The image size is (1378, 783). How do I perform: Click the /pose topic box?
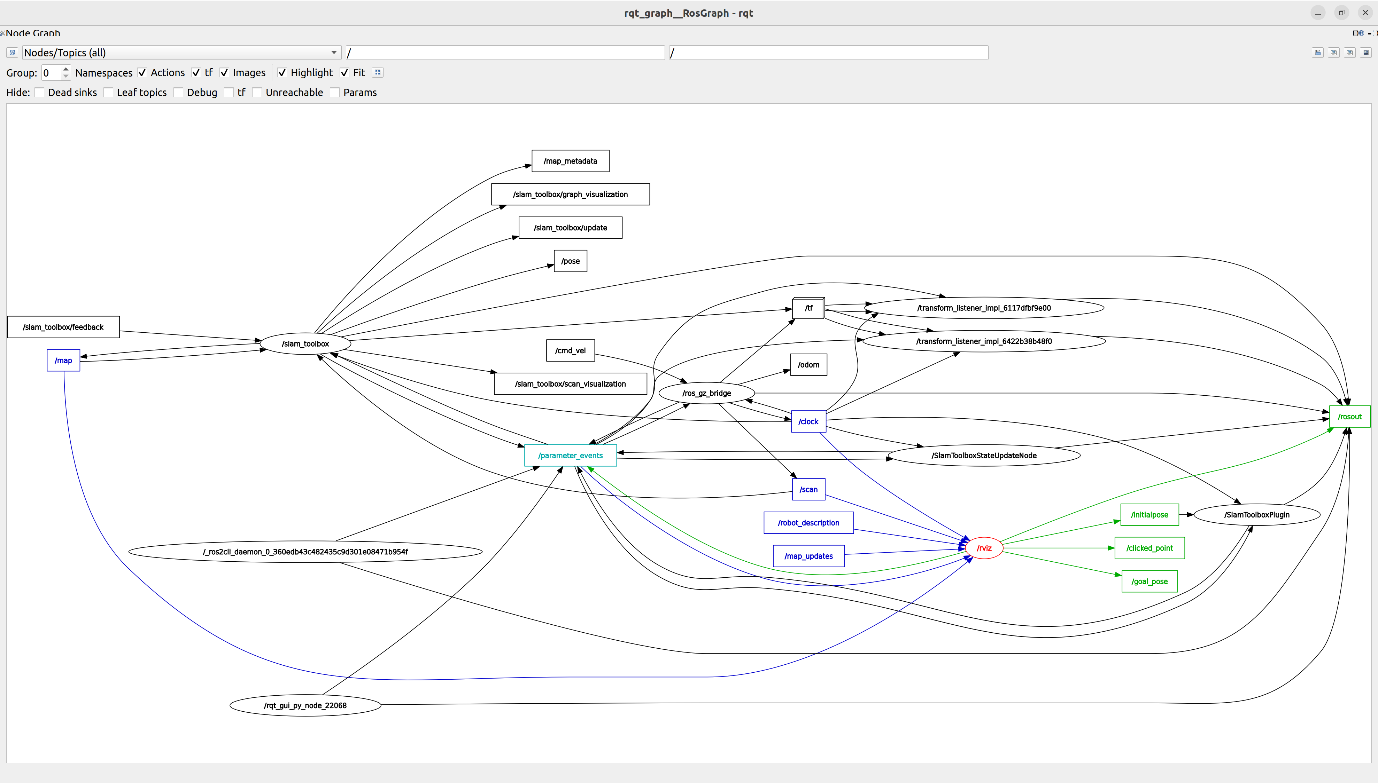pyautogui.click(x=571, y=261)
